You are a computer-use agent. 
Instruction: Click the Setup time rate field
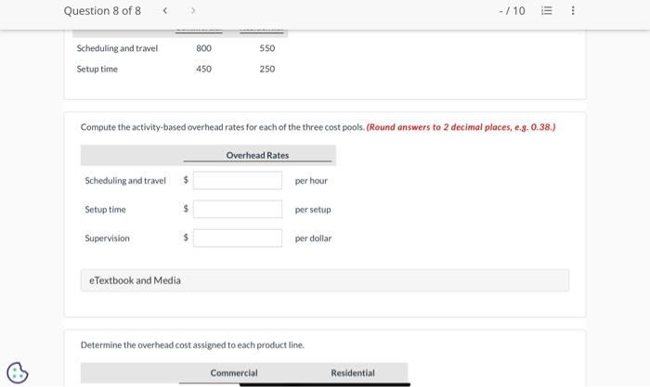point(238,209)
